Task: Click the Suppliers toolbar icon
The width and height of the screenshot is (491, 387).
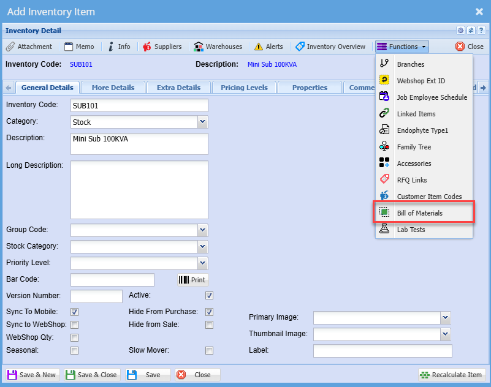Action: pyautogui.click(x=147, y=47)
